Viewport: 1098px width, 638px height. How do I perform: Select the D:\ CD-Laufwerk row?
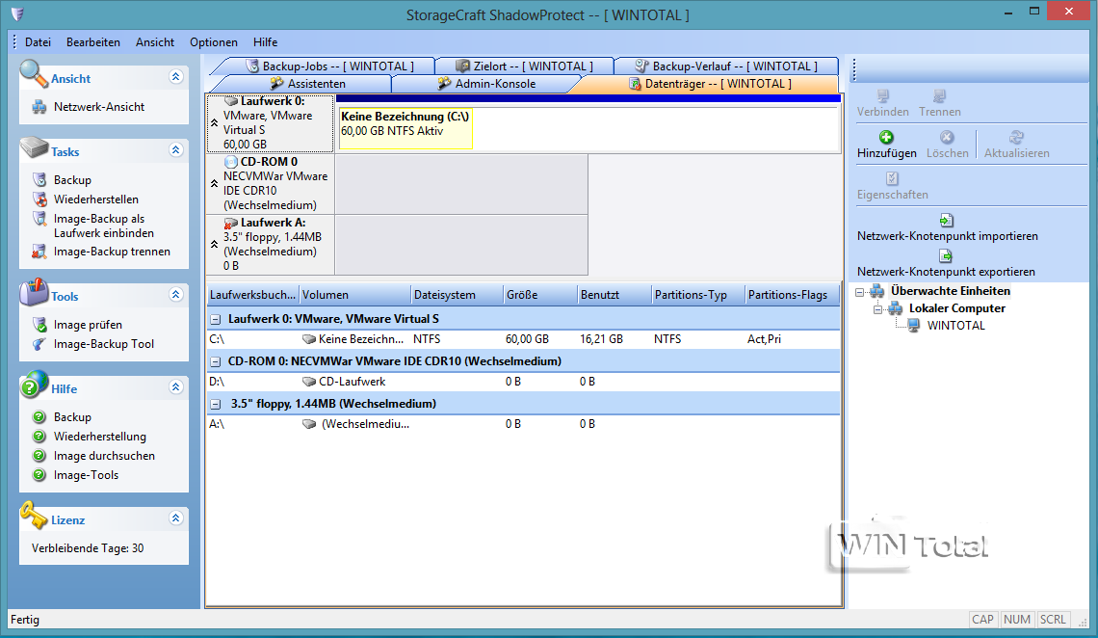click(x=523, y=382)
